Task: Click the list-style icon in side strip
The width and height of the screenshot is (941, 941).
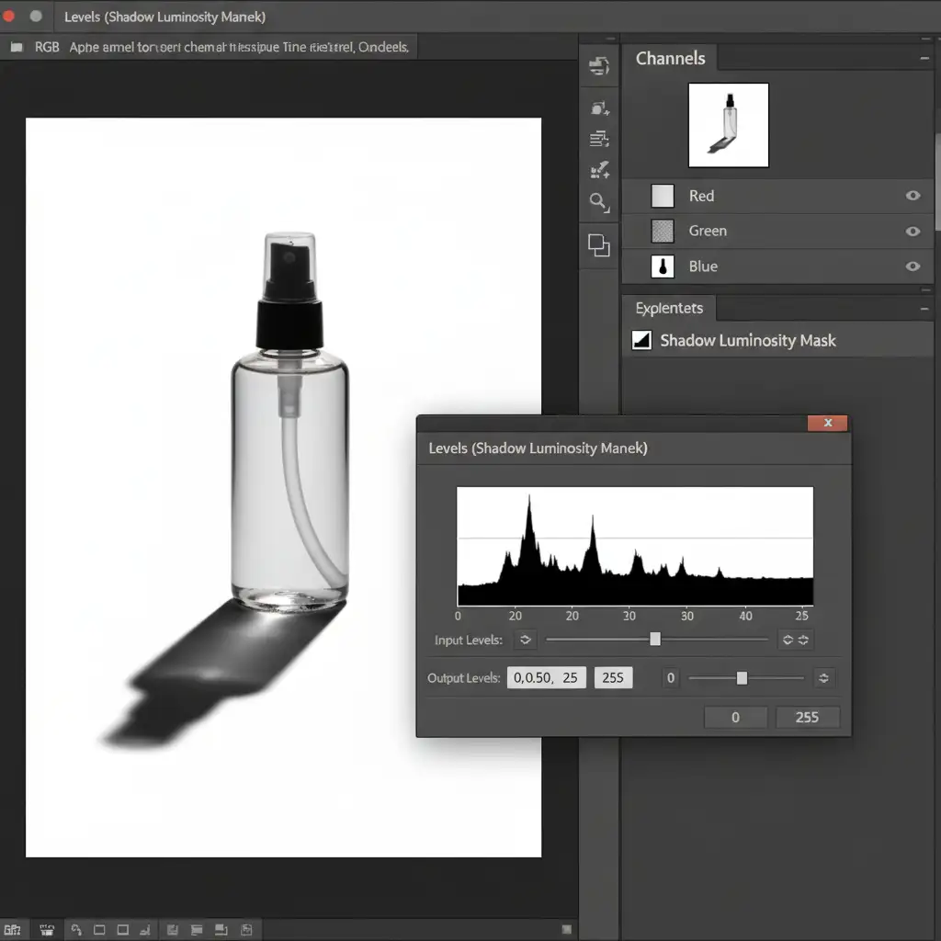Action: pyautogui.click(x=599, y=139)
